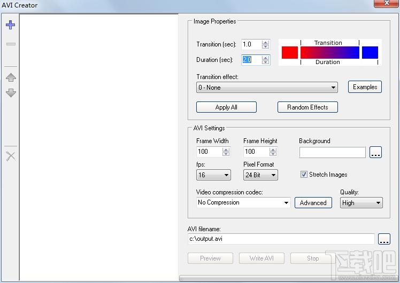Click the empty image list area
The width and height of the screenshot is (400, 283).
[x=99, y=147]
